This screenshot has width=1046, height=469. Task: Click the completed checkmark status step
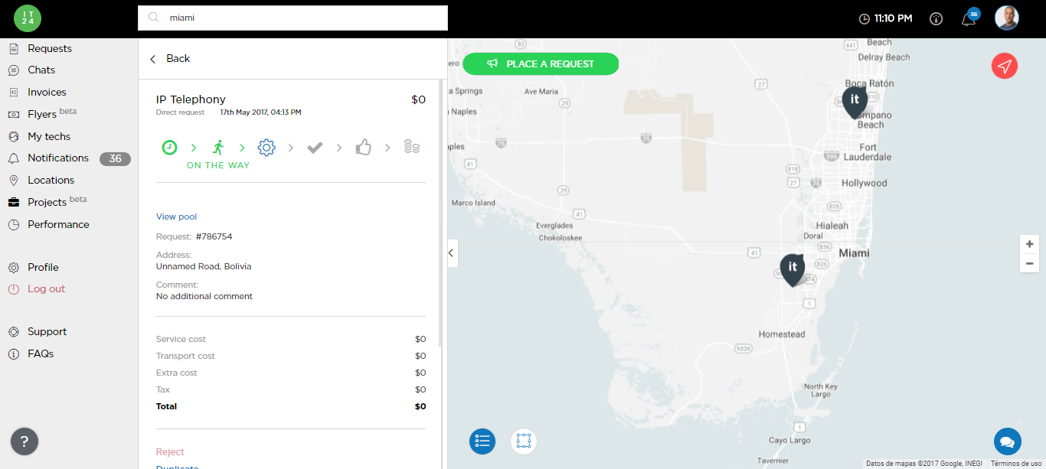[315, 148]
